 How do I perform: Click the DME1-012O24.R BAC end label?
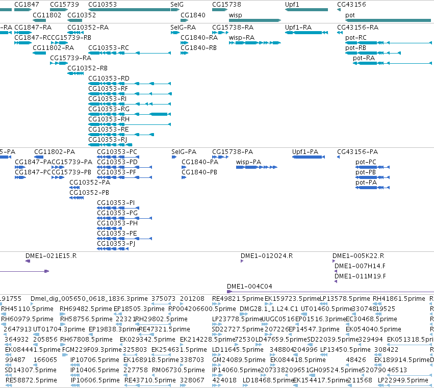tap(267, 256)
